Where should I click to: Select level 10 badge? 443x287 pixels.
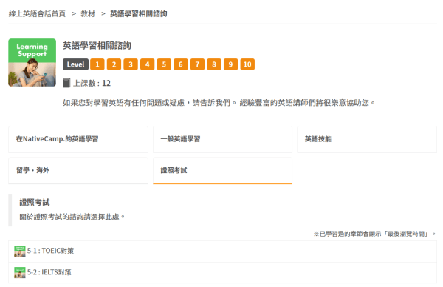(x=247, y=64)
